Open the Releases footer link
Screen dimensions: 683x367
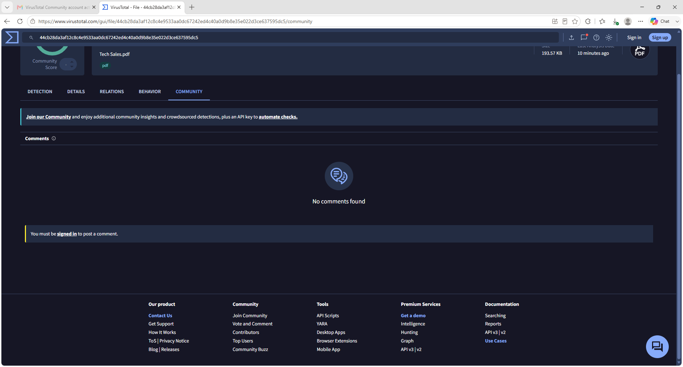(x=170, y=350)
